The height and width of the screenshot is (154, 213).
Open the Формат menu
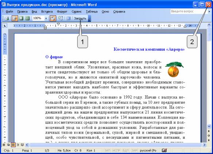pos(62,12)
